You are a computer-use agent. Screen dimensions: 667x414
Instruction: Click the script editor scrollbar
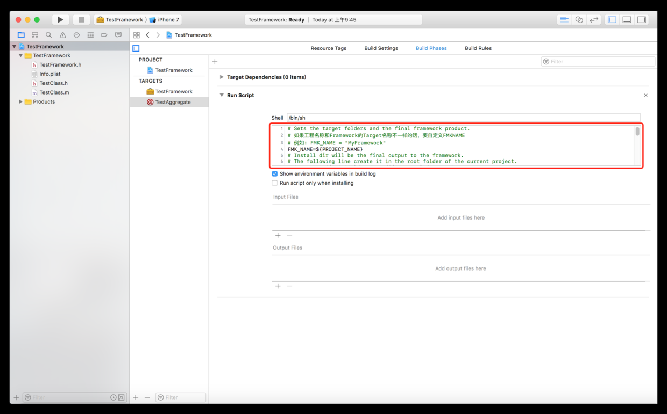tap(637, 132)
